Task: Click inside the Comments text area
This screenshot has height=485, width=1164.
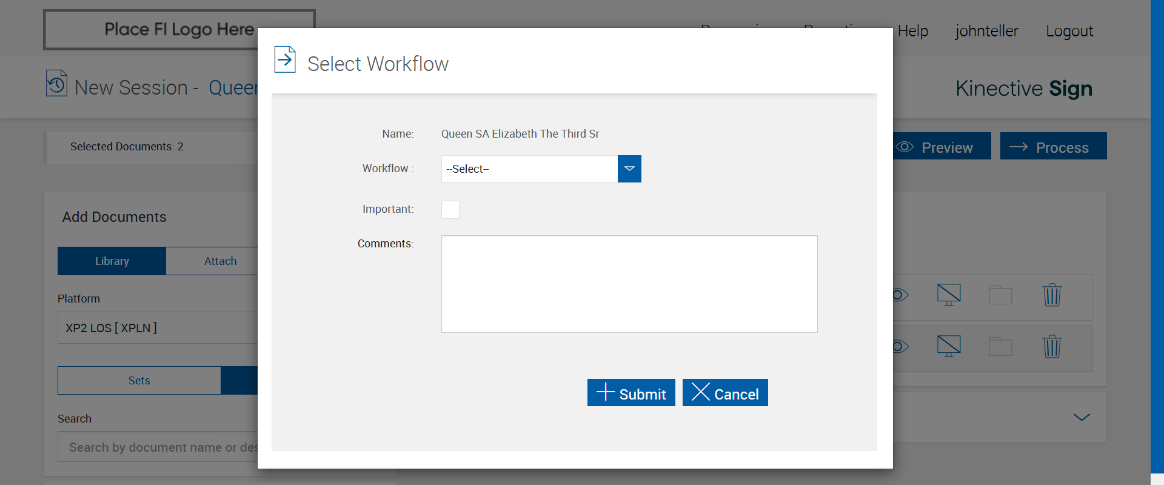Action: tap(629, 284)
